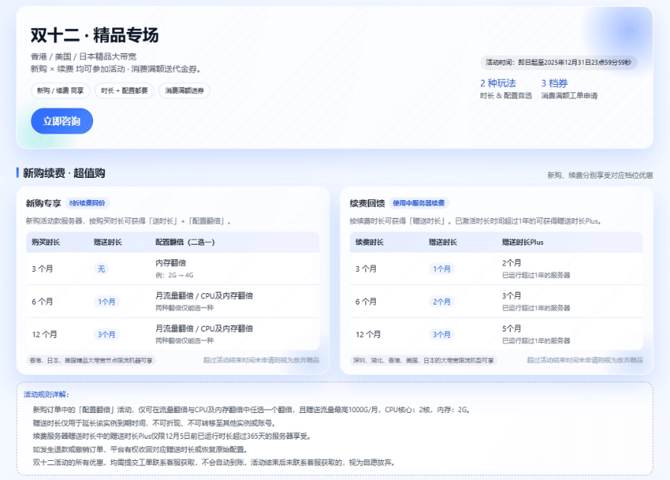Click the "3个月" bonus pill in the 12个月 renewal row

pos(441,333)
